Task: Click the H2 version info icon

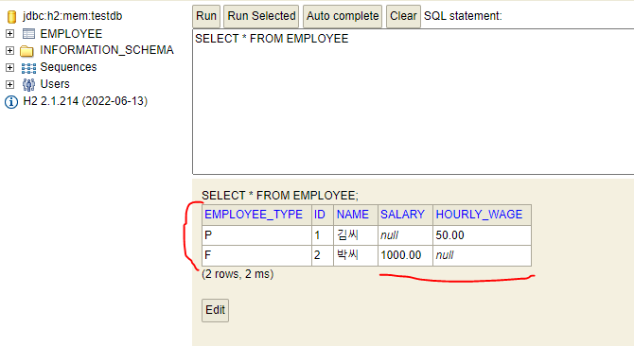Action: [11, 102]
